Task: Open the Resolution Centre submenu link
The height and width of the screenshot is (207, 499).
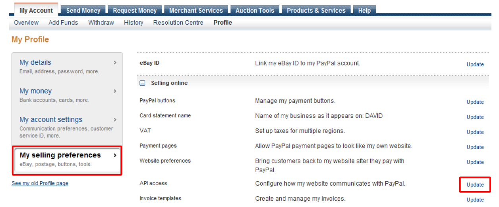Action: pos(178,23)
